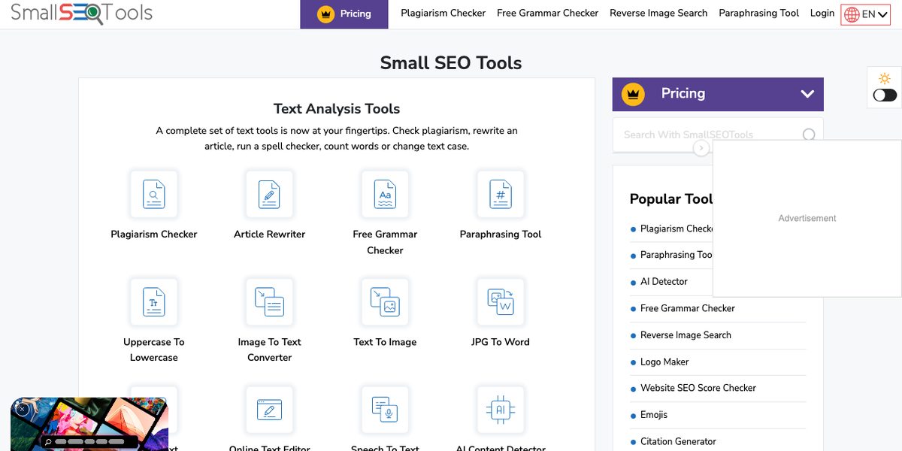Click the arrow button beside advertisement

[x=701, y=148]
